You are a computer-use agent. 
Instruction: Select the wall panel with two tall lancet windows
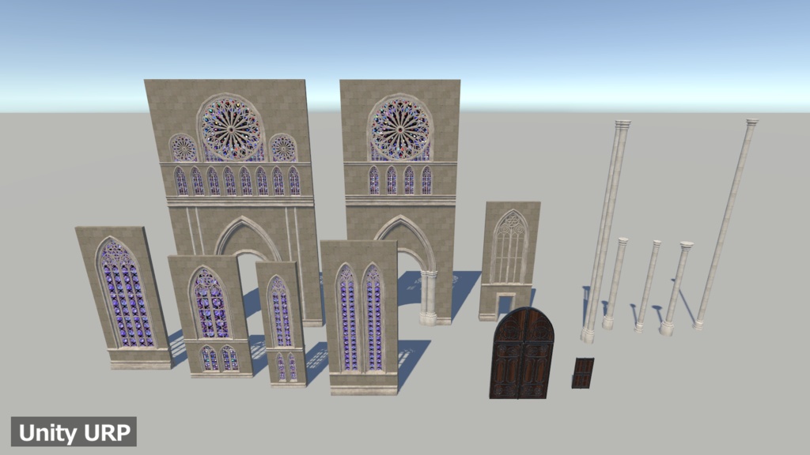(x=360, y=318)
